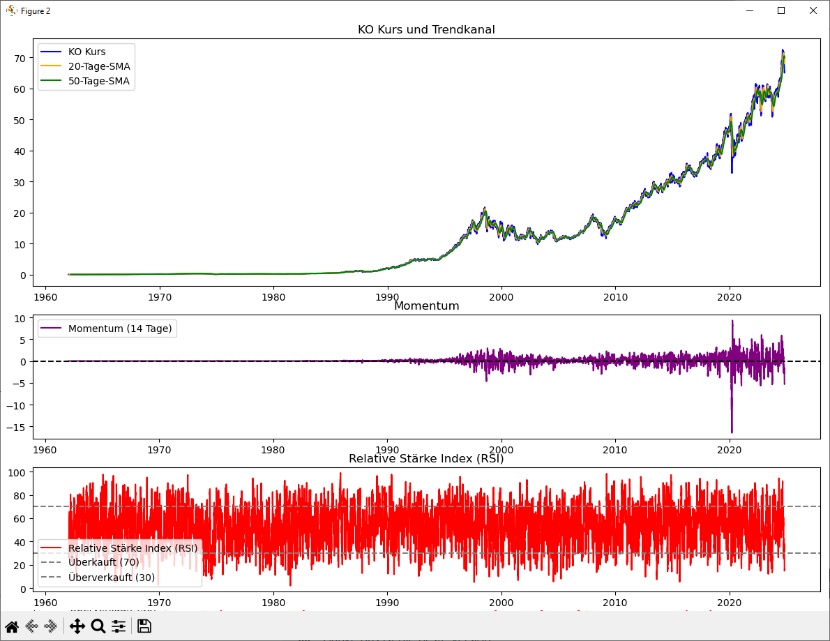
Task: Click the Überkauft (70) legend entry
Action: [x=103, y=562]
